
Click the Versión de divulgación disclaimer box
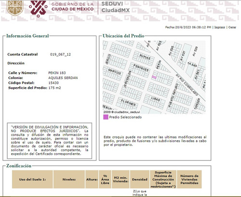click(x=50, y=141)
